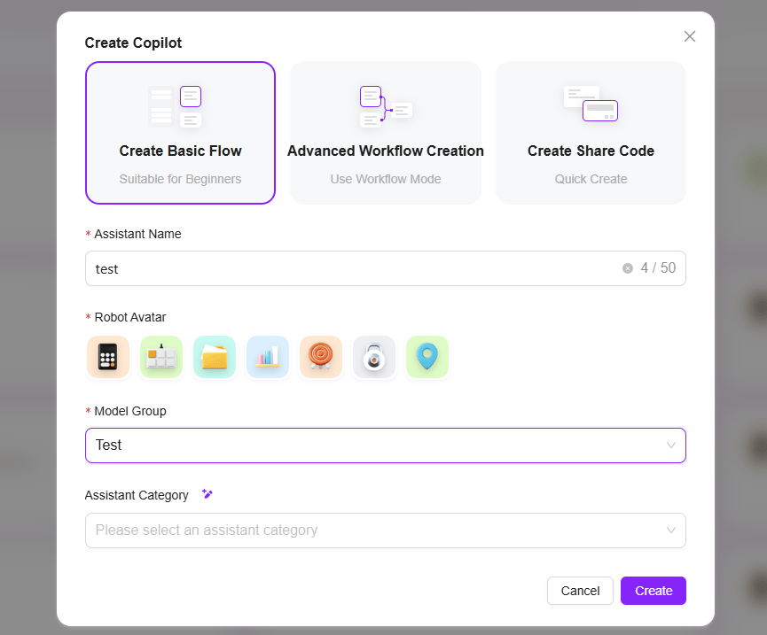Screen dimensions: 767x635
Task: Pick the padlock avatar
Action: [x=374, y=357]
